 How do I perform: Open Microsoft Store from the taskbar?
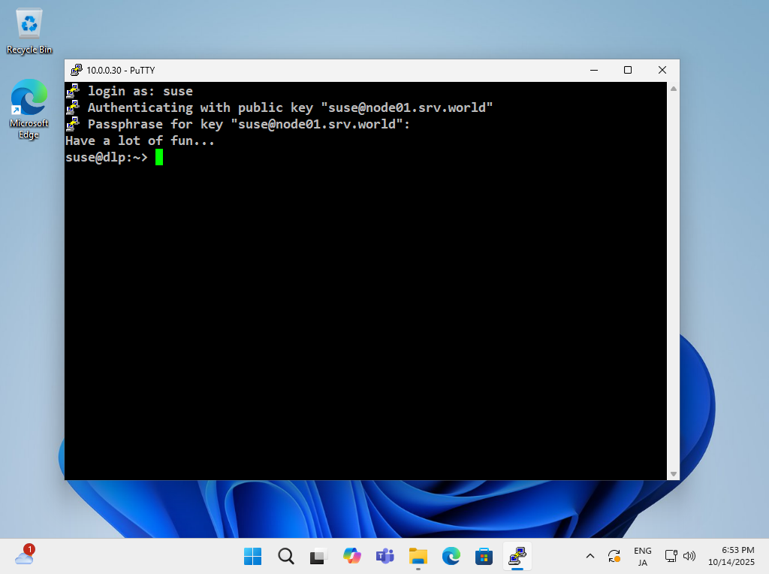484,556
